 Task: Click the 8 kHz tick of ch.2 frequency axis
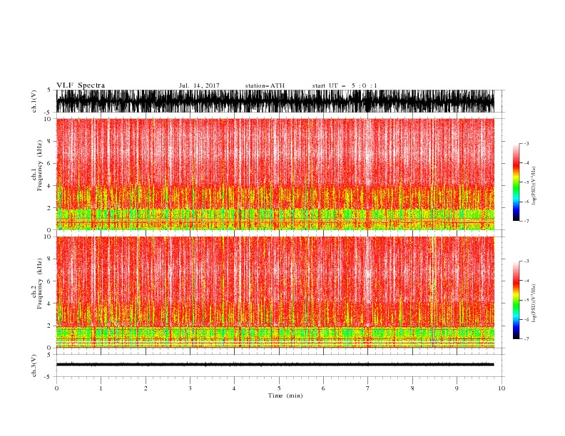[x=50, y=259]
